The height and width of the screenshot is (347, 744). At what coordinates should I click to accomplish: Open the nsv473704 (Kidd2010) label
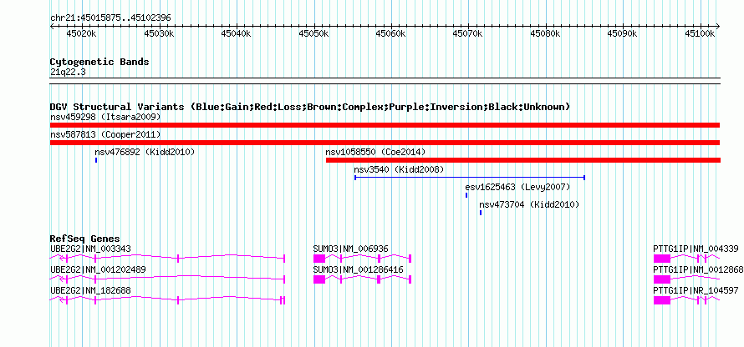[x=529, y=204]
